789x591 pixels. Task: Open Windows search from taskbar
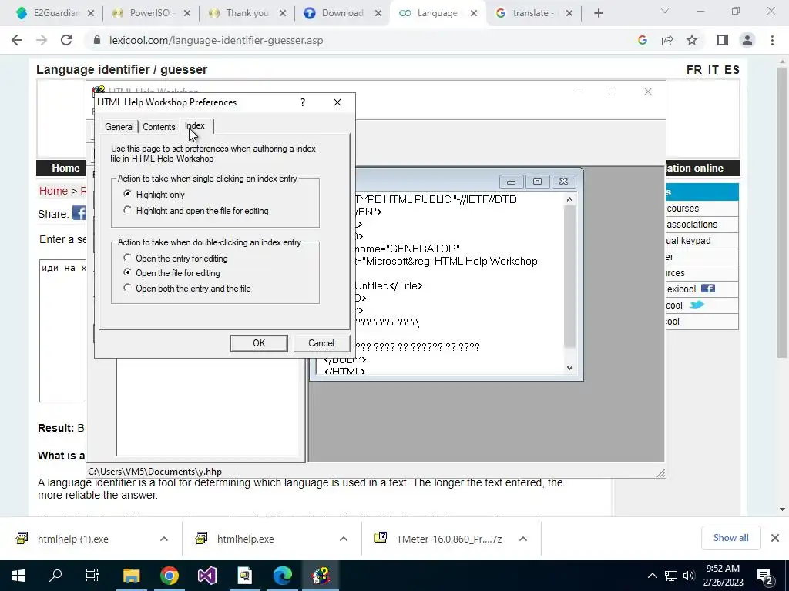55,576
